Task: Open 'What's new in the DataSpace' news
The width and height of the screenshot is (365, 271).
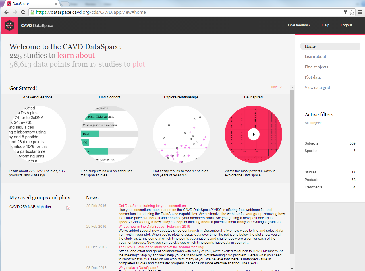Action: [x=154, y=227]
